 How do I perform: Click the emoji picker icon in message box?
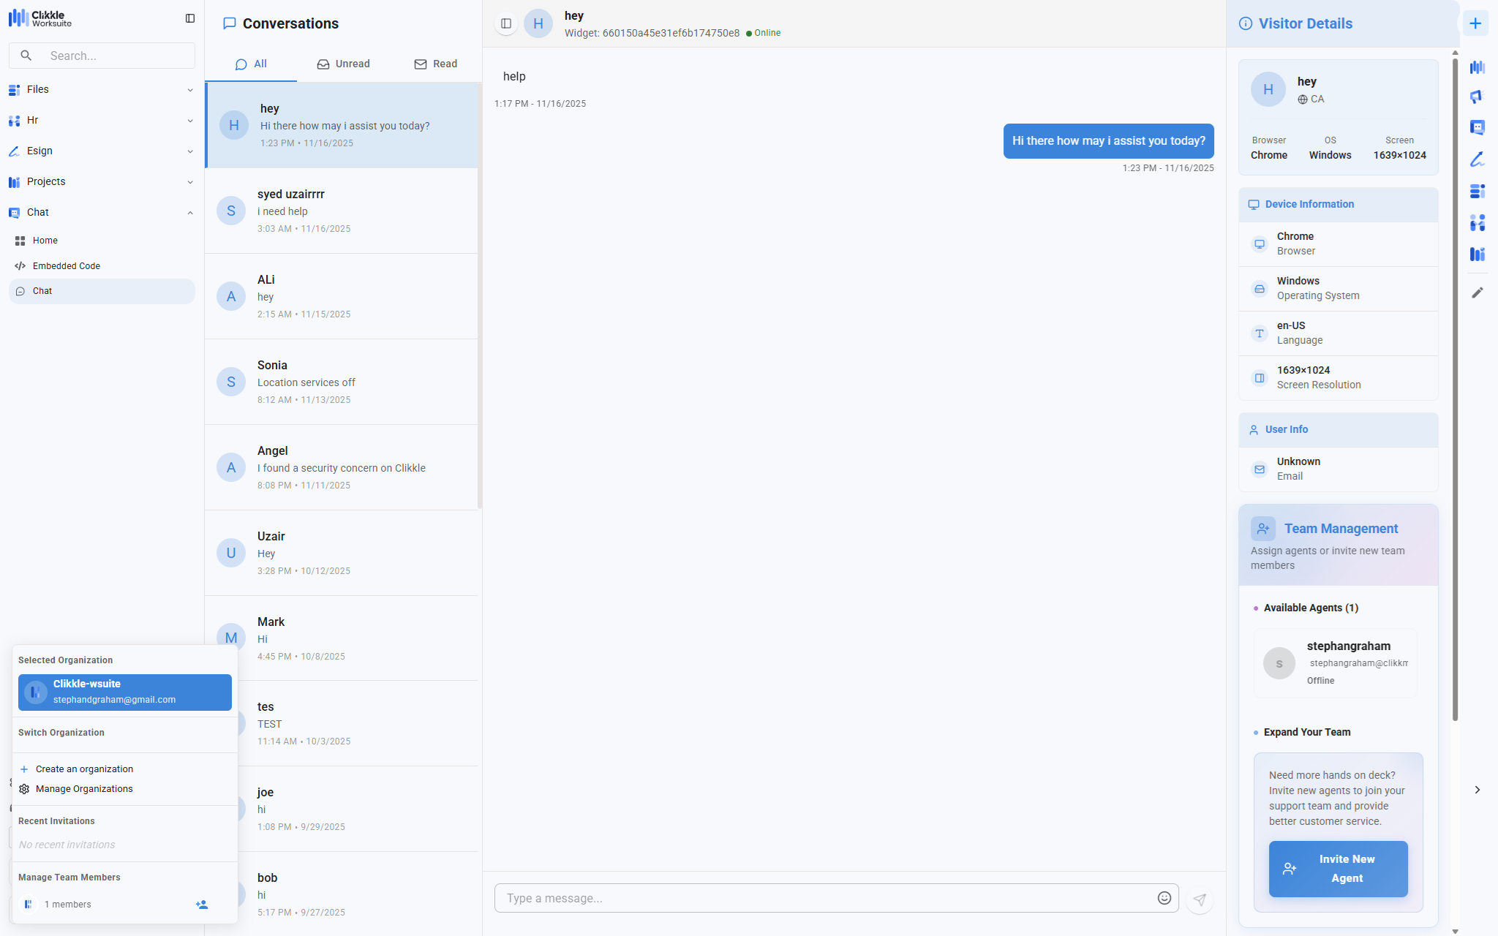point(1164,898)
